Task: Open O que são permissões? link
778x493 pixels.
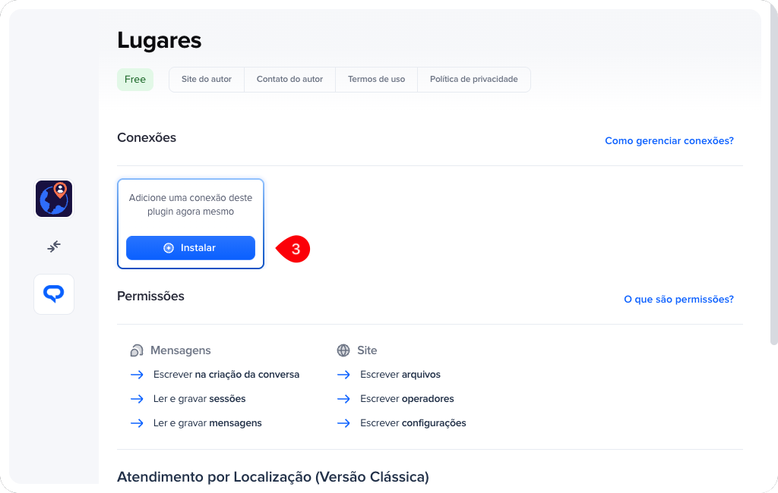Action: pos(678,300)
